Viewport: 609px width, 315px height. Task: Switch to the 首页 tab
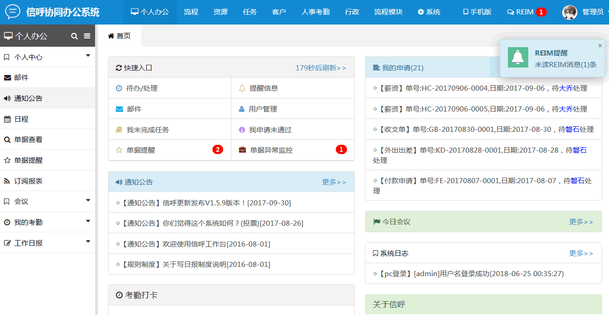pos(119,35)
